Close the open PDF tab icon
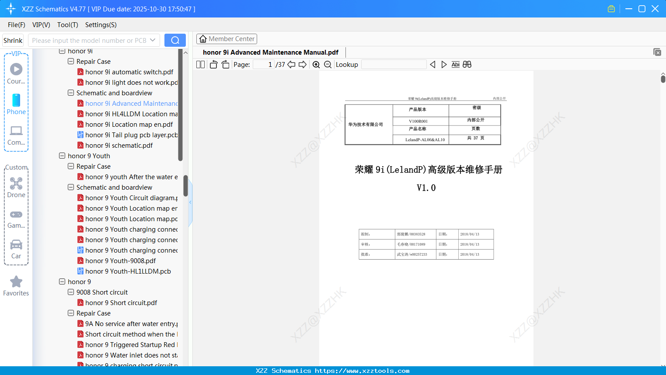 pos(657,52)
